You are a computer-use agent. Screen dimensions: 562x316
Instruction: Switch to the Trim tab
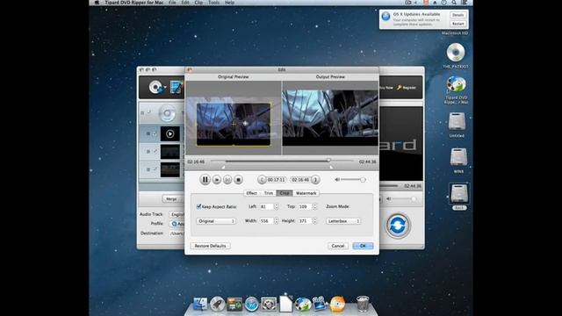click(x=269, y=193)
